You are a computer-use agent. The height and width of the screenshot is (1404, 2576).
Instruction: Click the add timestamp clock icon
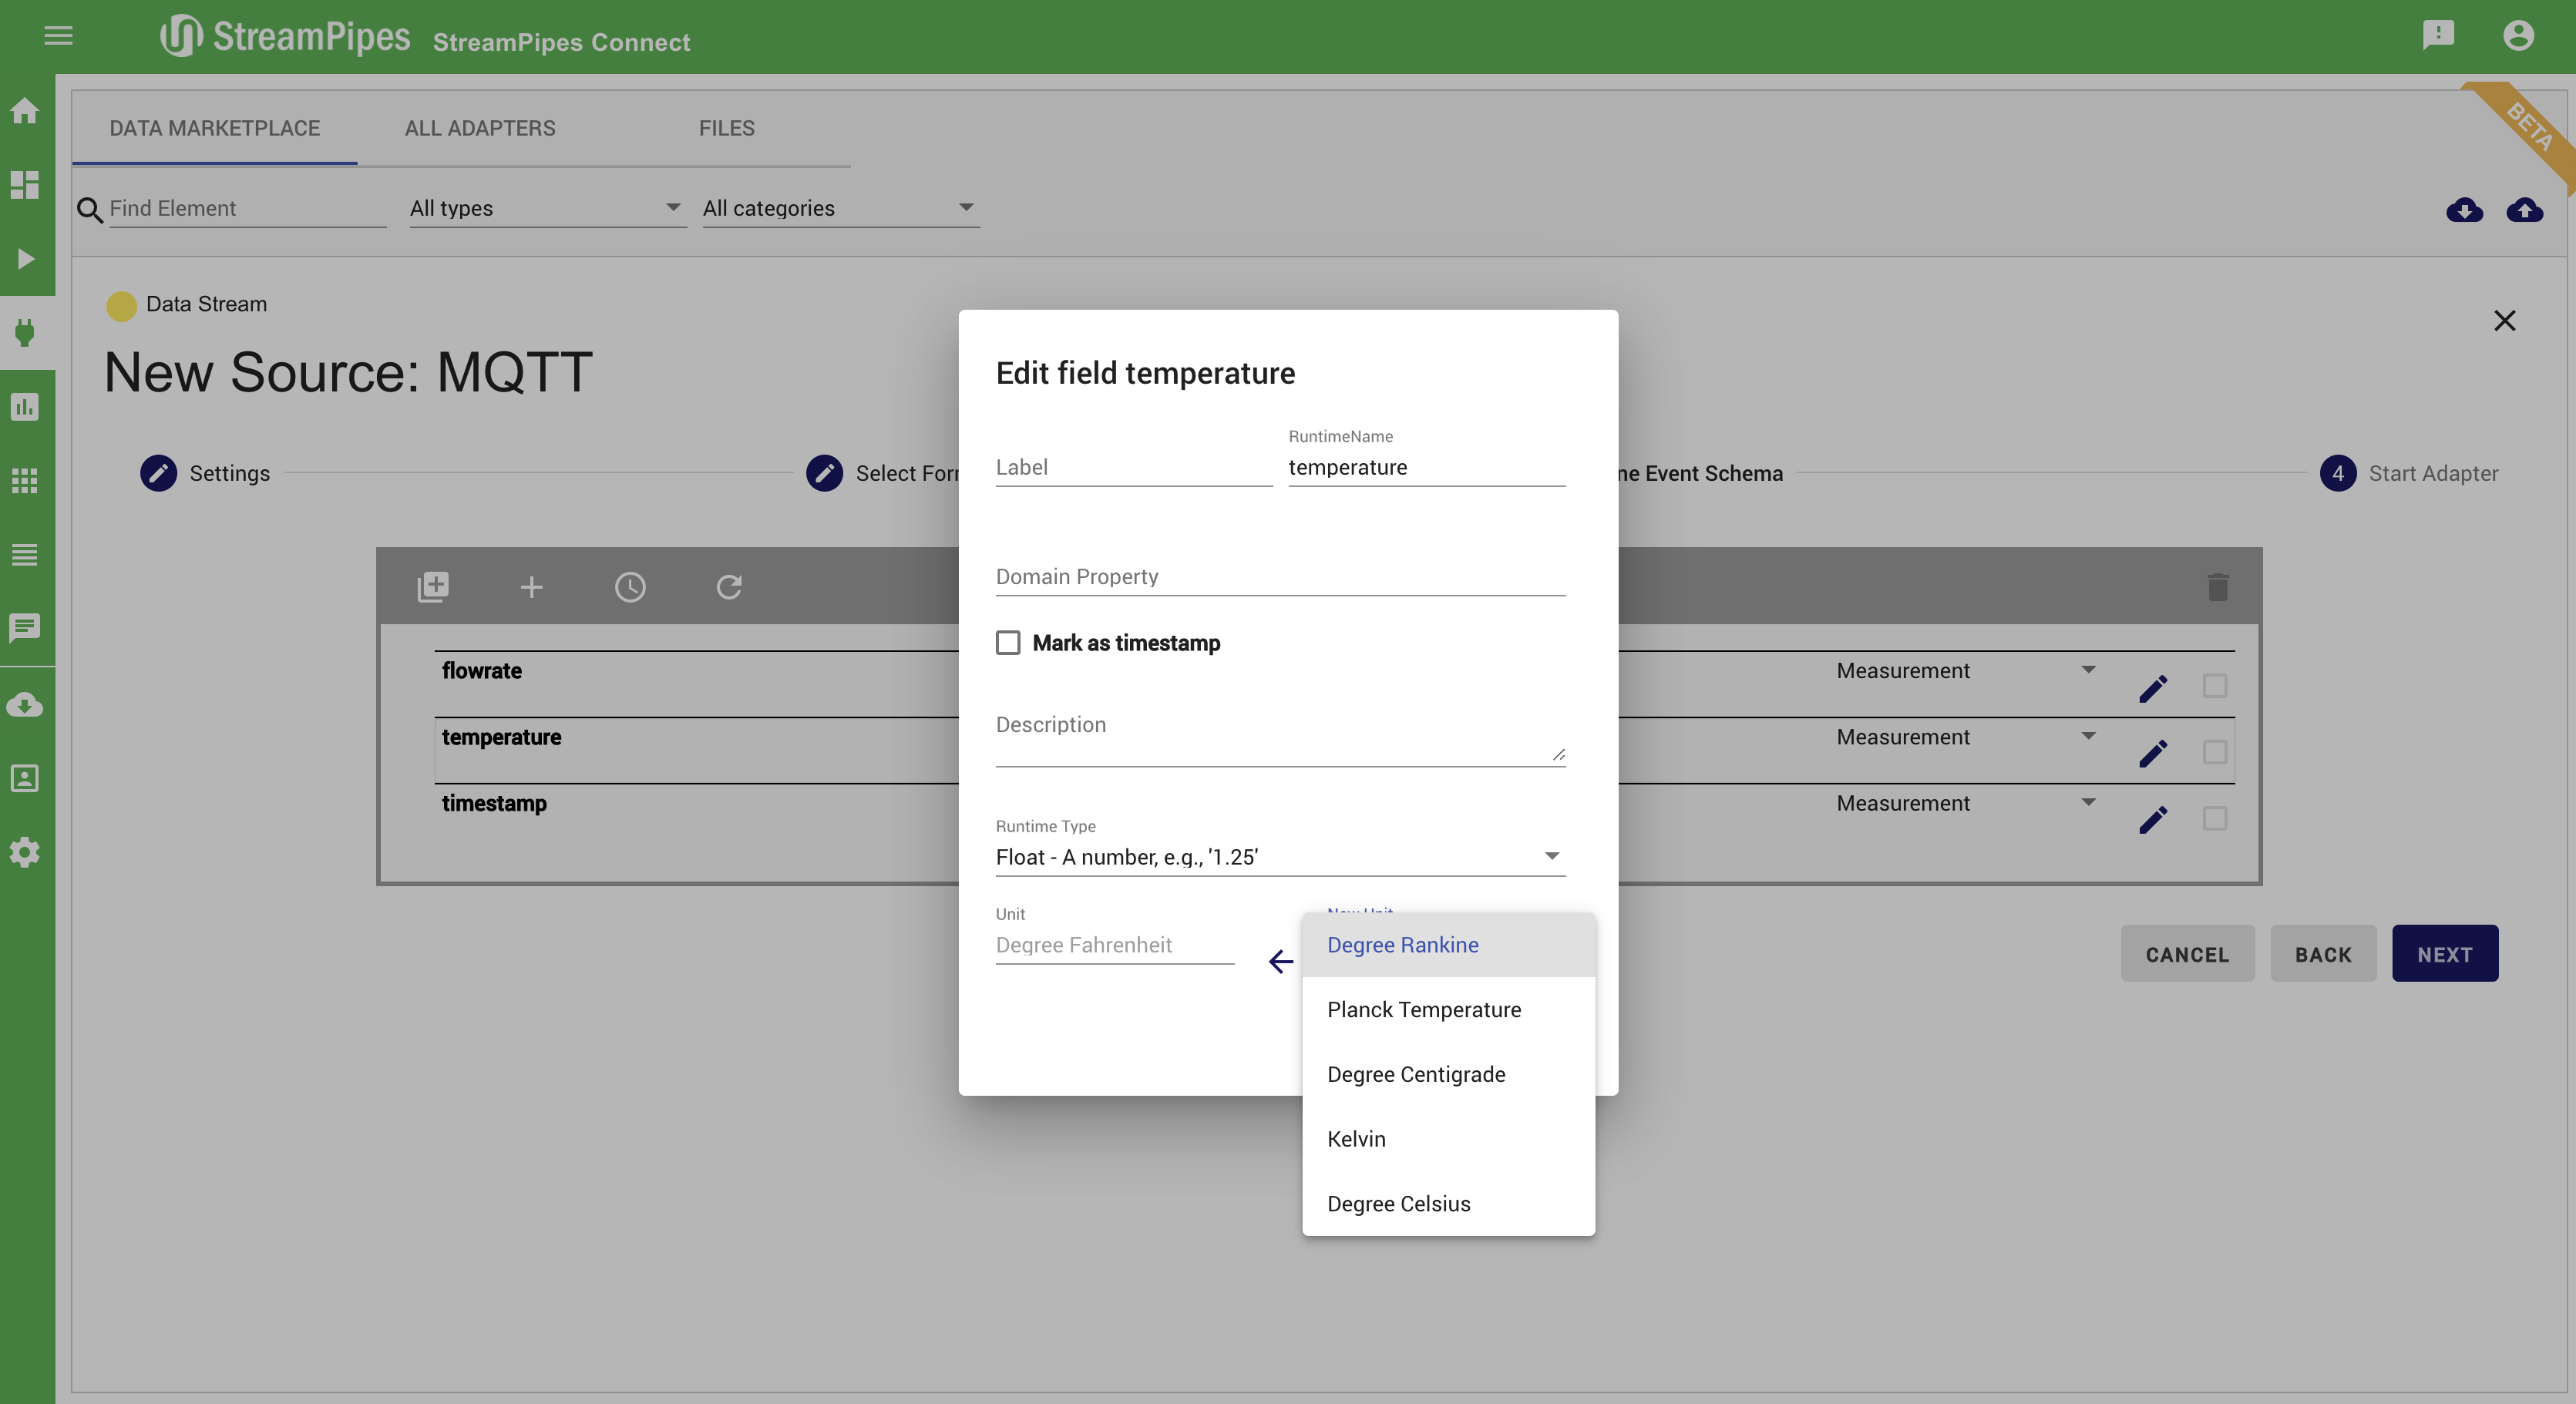click(x=630, y=587)
